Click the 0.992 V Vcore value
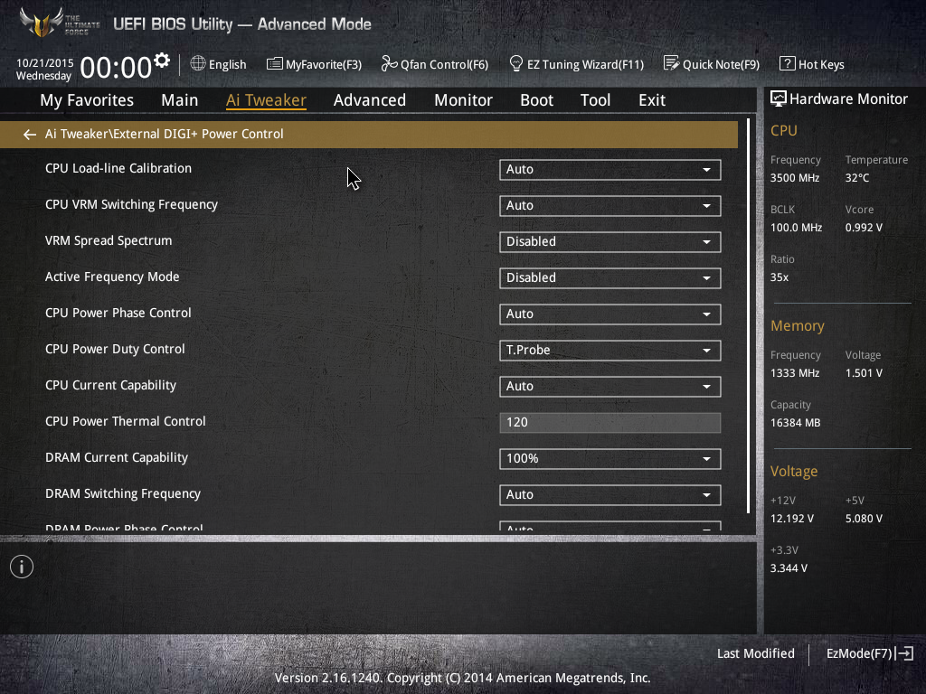 pyautogui.click(x=864, y=227)
